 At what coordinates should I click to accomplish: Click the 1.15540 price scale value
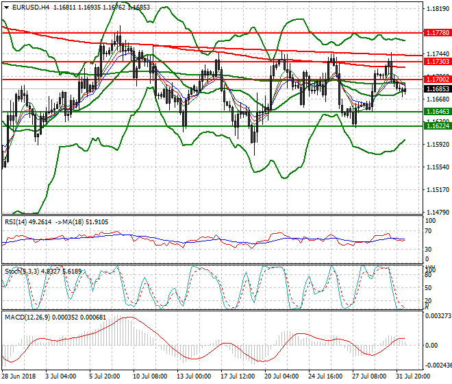pos(438,167)
